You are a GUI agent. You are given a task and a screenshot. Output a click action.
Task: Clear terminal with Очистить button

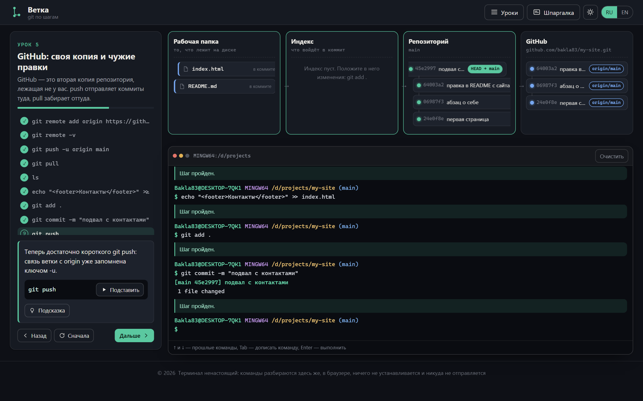611,156
